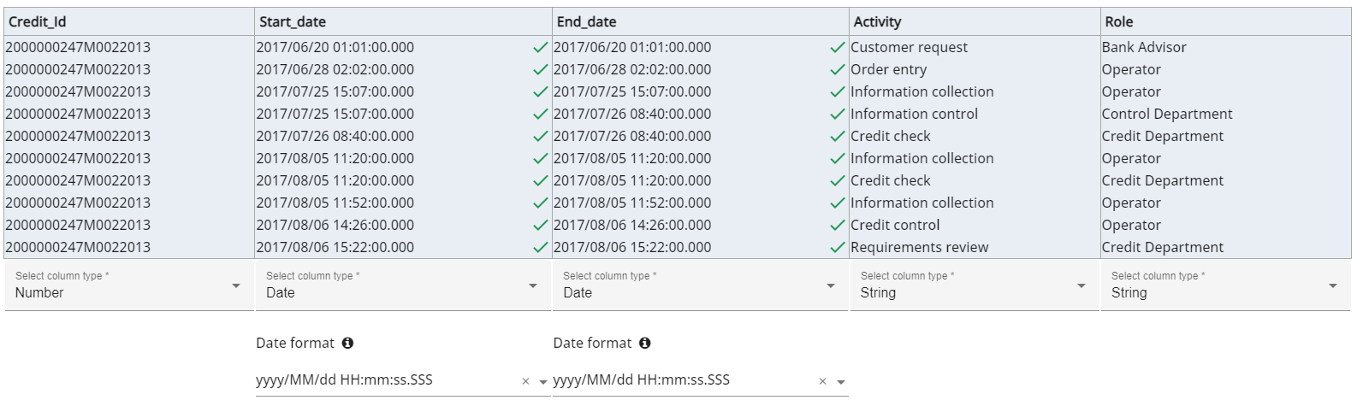The width and height of the screenshot is (1357, 400).
Task: Click the Activity column header
Action: coord(975,22)
